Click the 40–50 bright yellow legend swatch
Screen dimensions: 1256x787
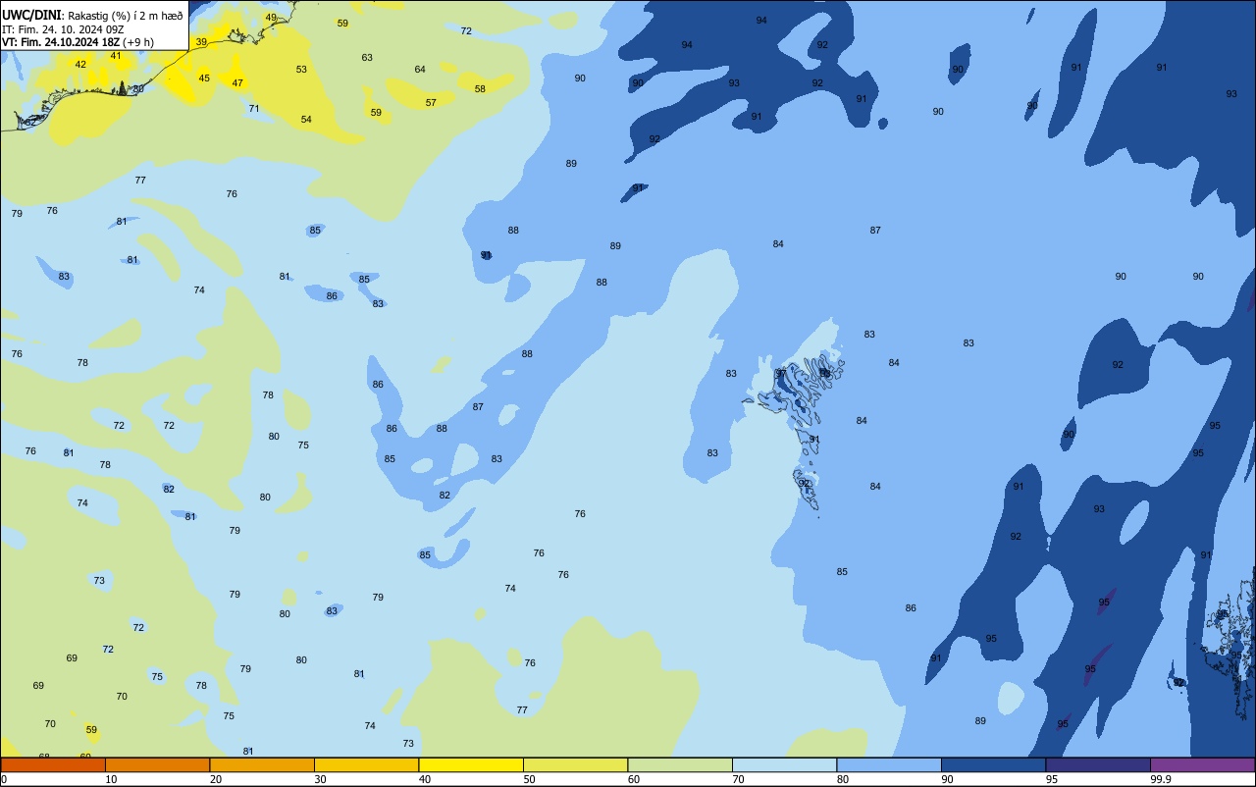471,764
